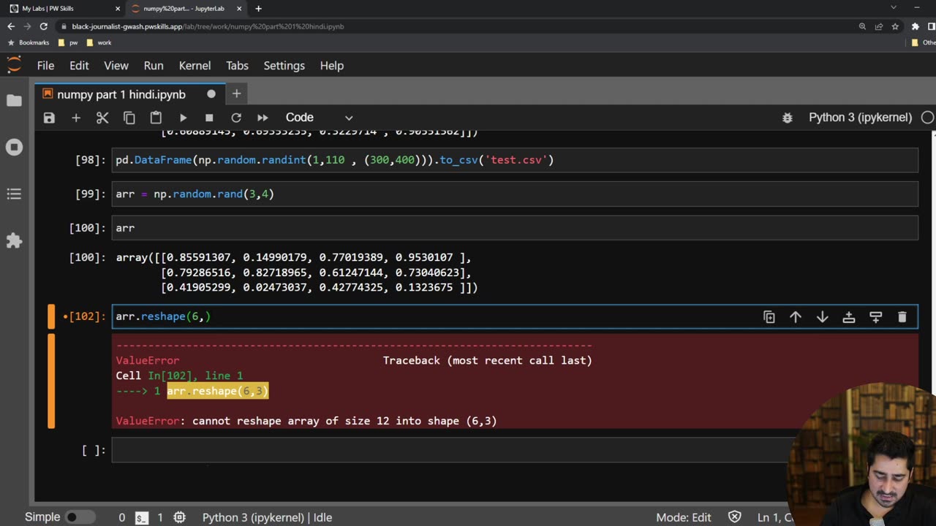Open the cell type Code dropdown

(319, 118)
